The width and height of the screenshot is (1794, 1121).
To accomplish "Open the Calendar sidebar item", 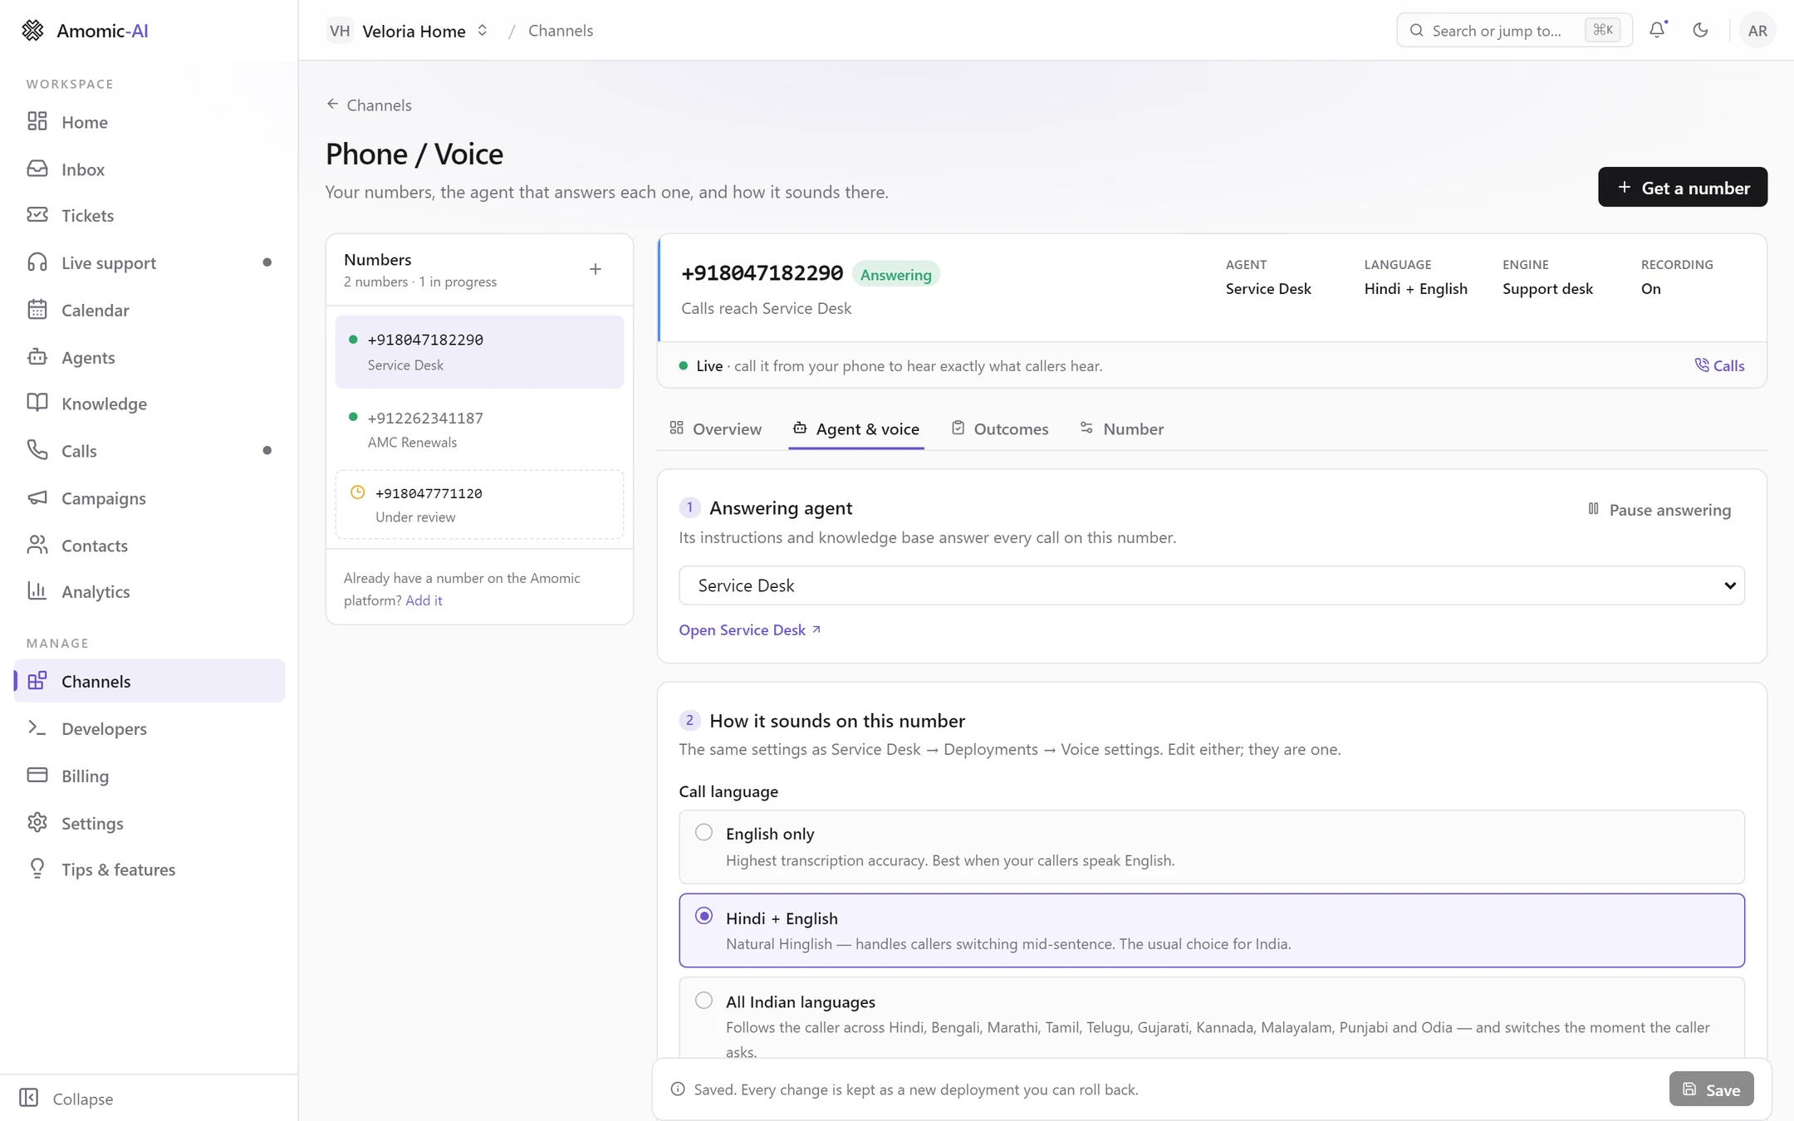I will (x=149, y=310).
